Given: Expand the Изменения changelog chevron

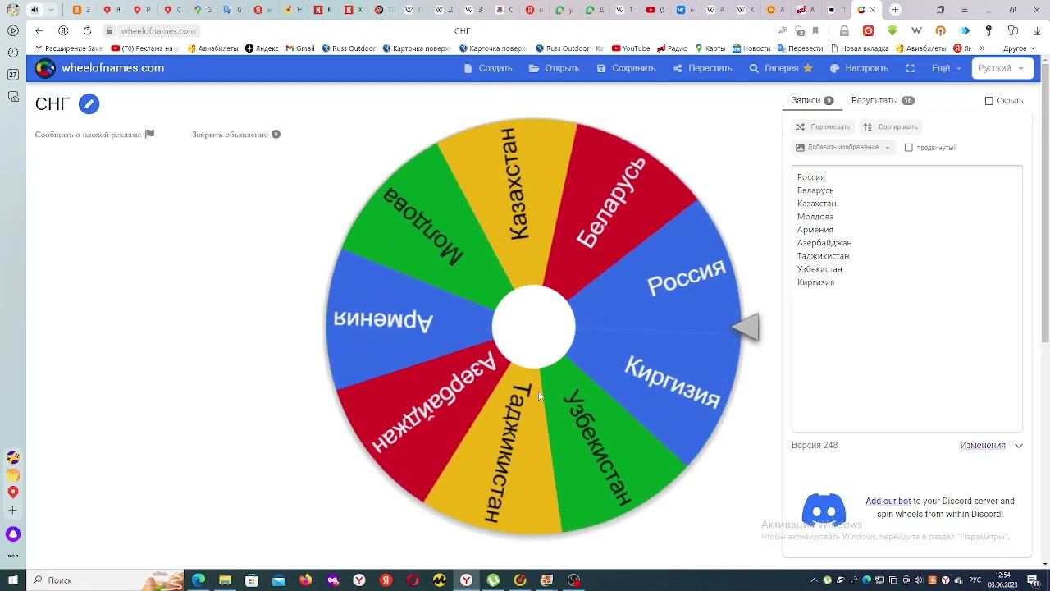Looking at the screenshot, I should (1019, 446).
